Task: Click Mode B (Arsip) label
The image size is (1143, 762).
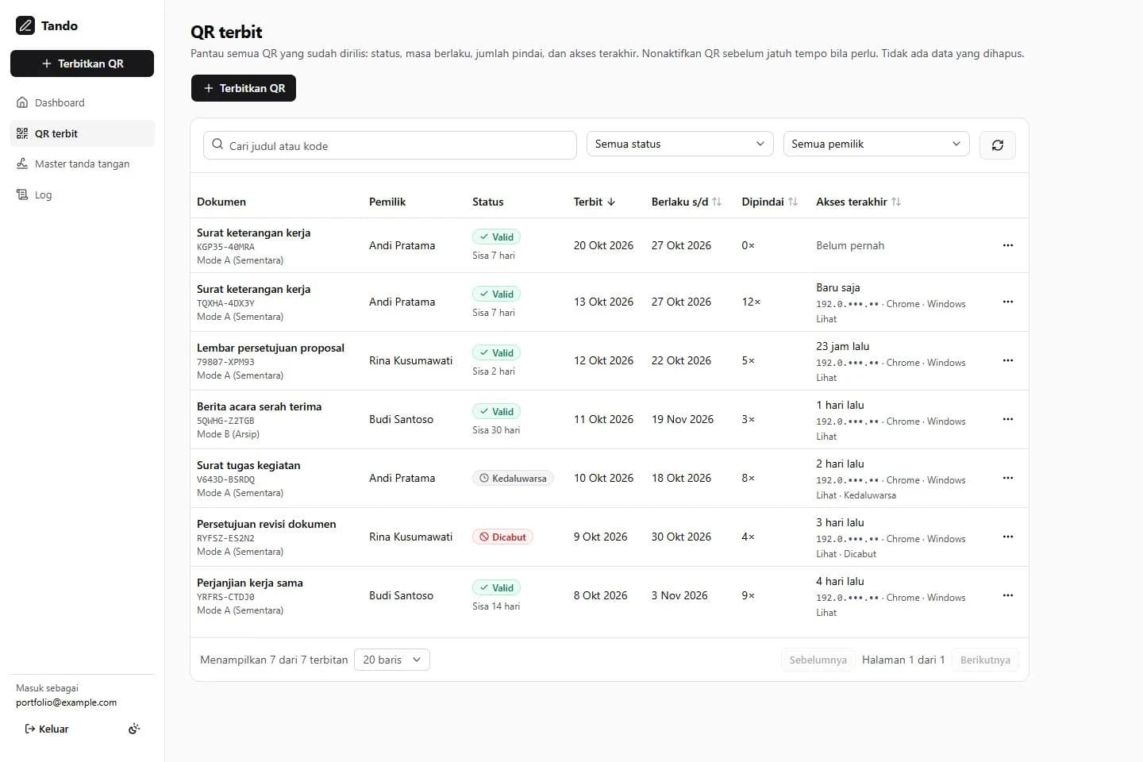Action: click(228, 434)
